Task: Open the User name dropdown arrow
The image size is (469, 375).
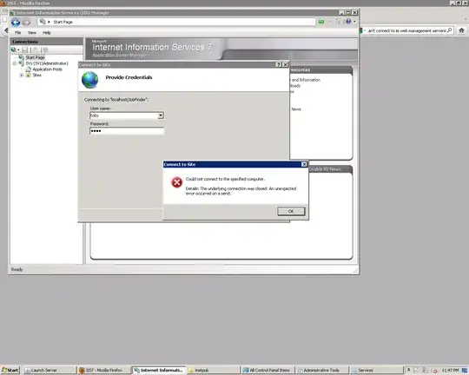Action: tap(161, 115)
